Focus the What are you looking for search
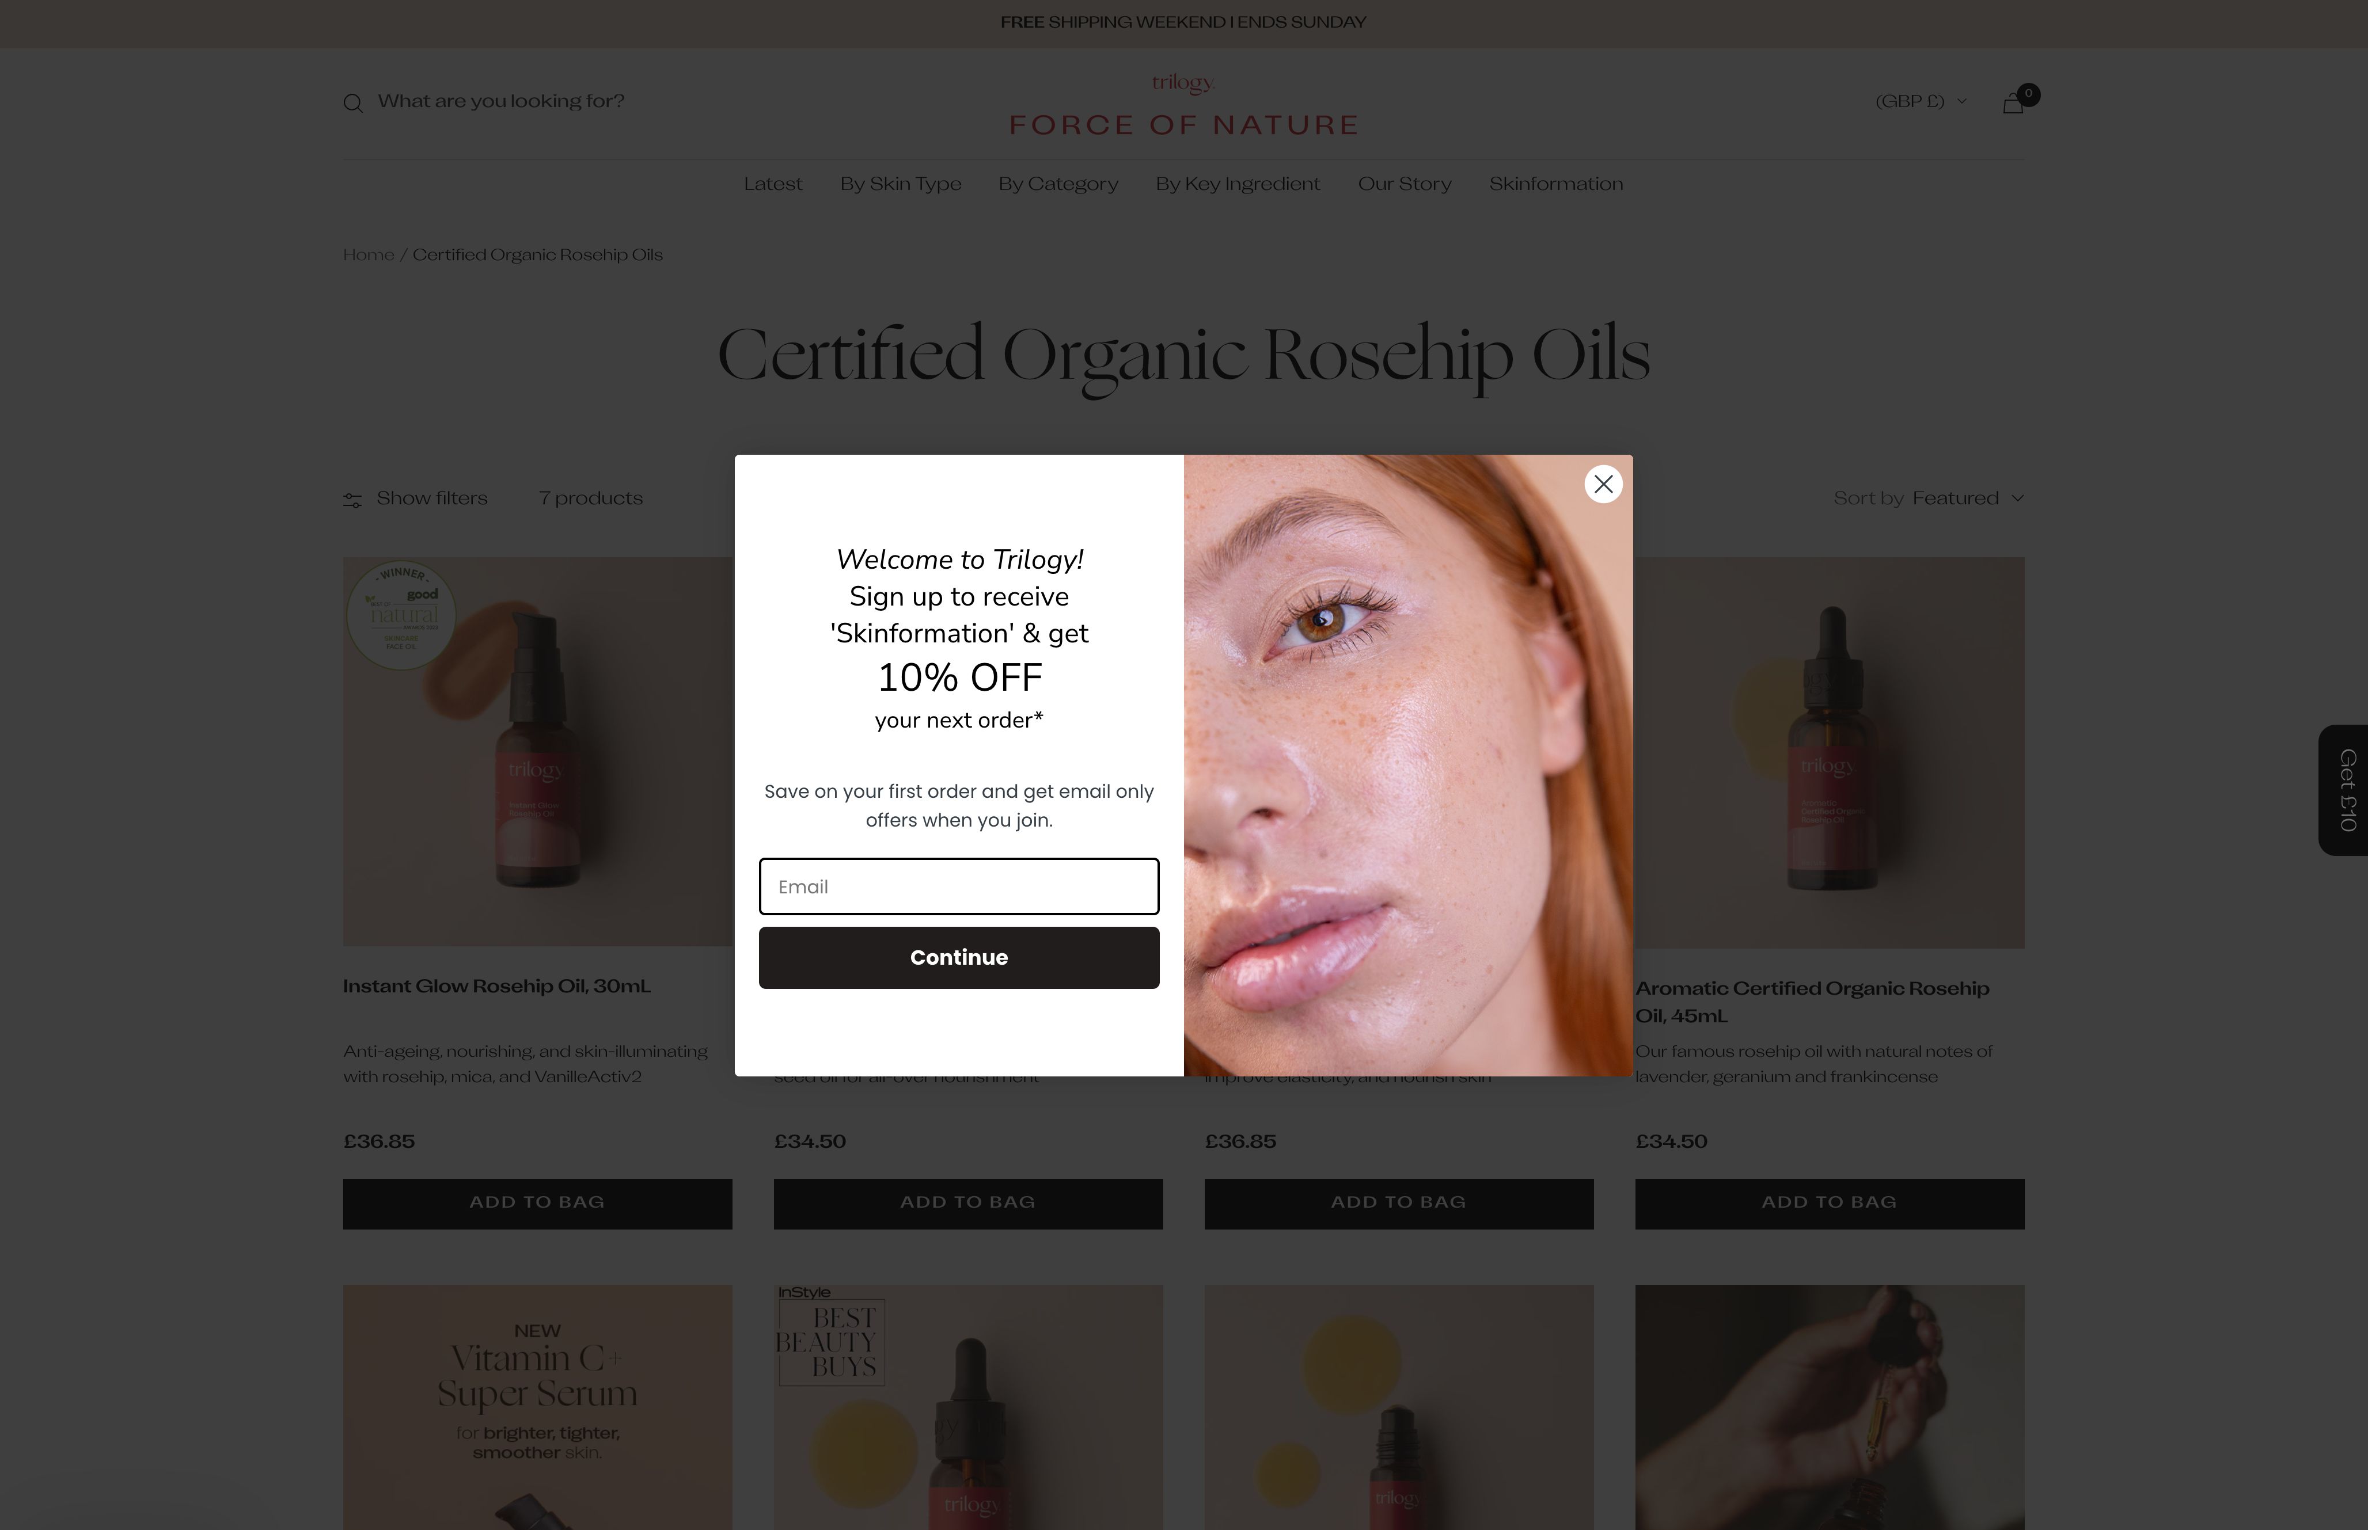This screenshot has width=2368, height=1530. coord(501,101)
